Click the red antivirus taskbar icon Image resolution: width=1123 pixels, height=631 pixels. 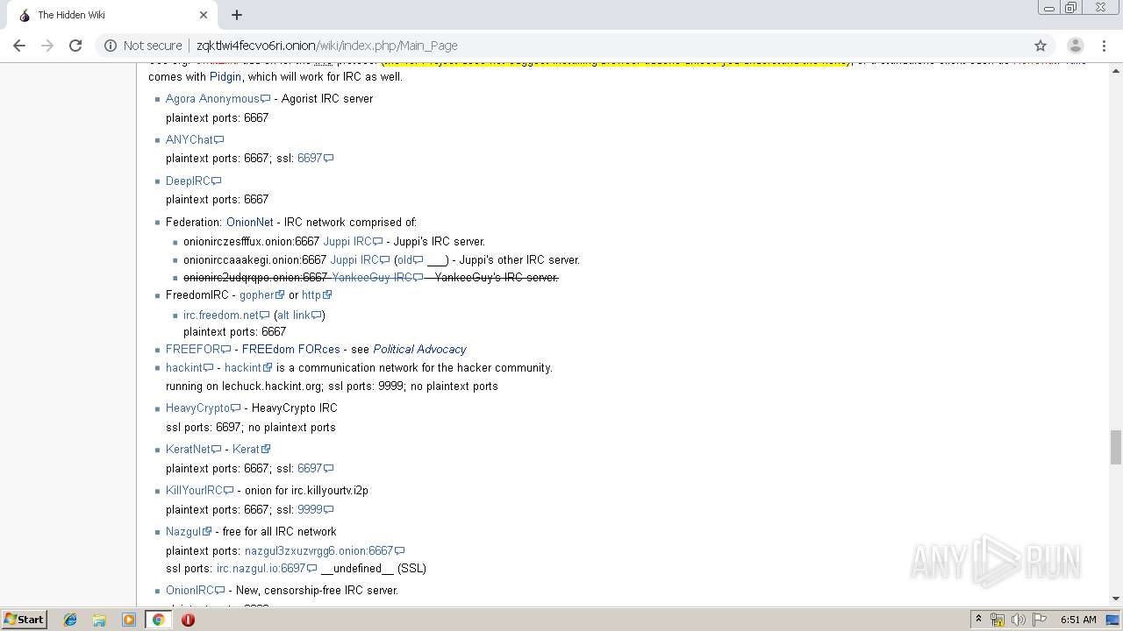188,620
